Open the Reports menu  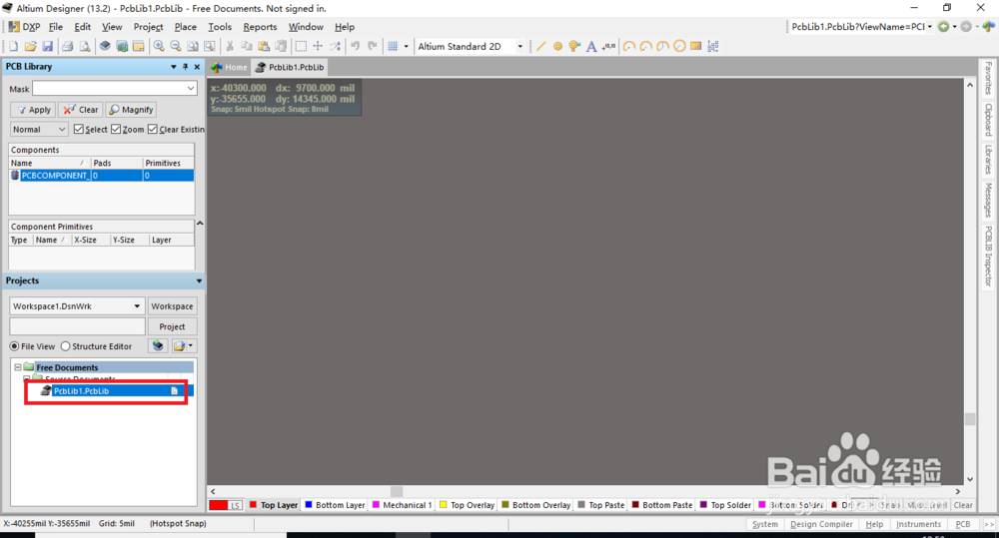point(260,27)
